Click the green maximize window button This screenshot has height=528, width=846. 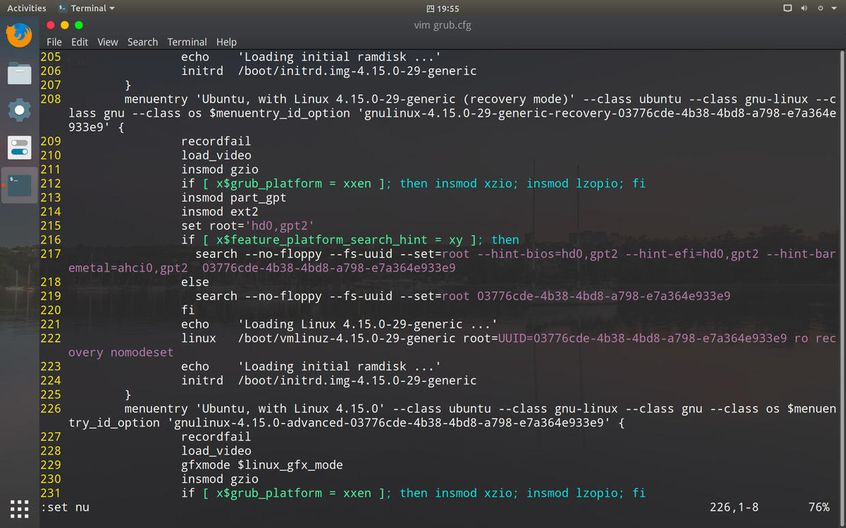click(78, 25)
